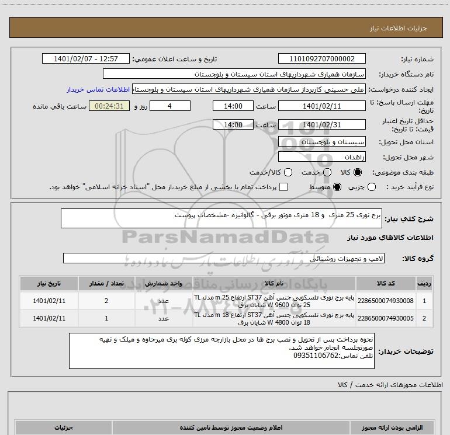Click the buyer notes text area
450x435 pixels.
point(221,351)
